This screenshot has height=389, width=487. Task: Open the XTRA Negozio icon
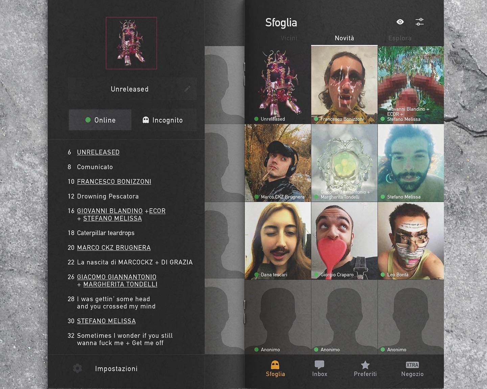pos(412,365)
